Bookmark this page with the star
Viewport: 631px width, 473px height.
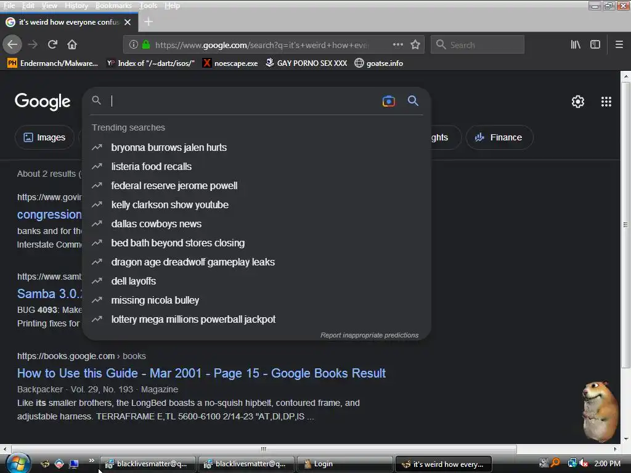click(415, 44)
